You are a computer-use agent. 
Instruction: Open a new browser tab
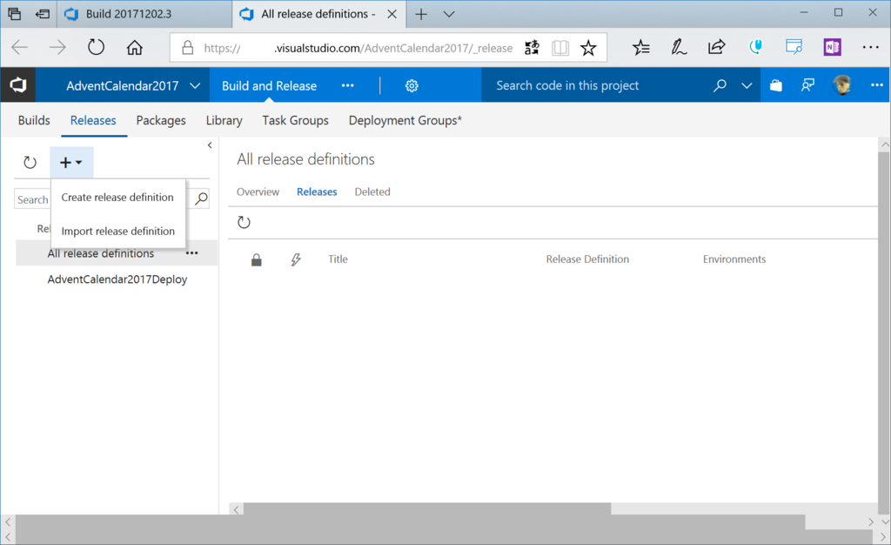pos(421,14)
